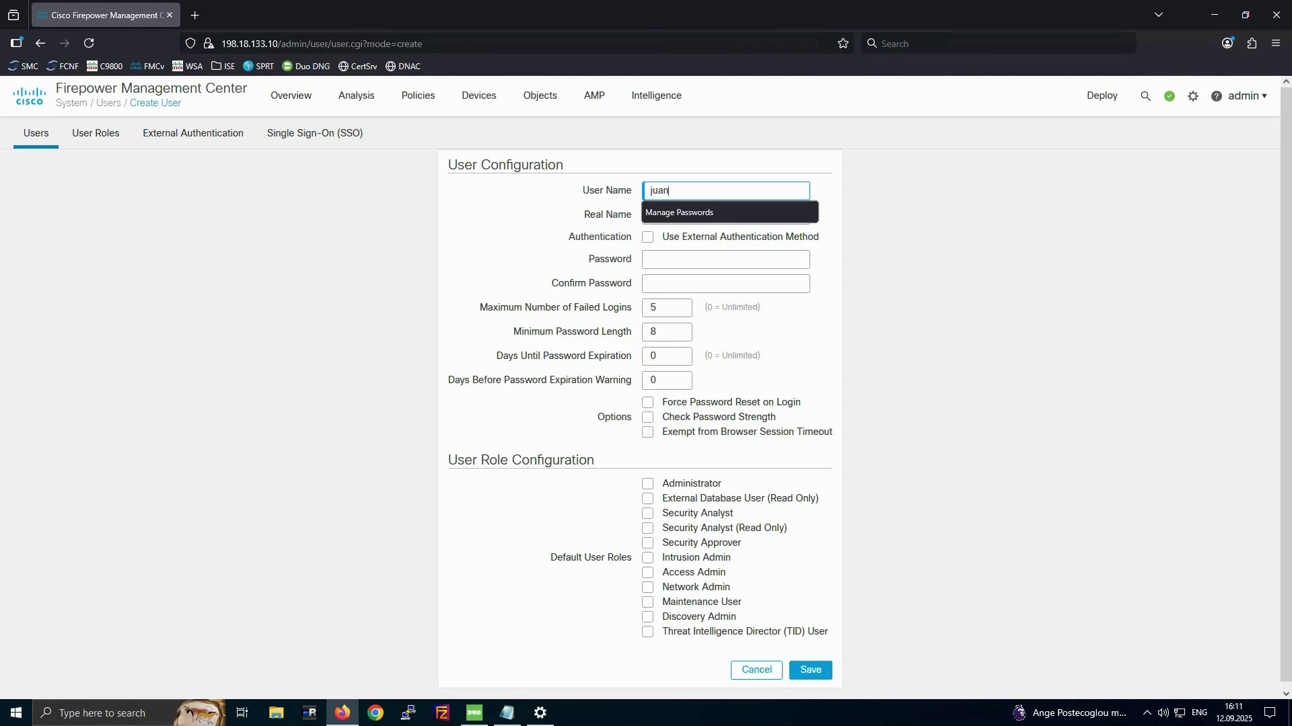
Task: Click the green health status icon
Action: pyautogui.click(x=1170, y=96)
